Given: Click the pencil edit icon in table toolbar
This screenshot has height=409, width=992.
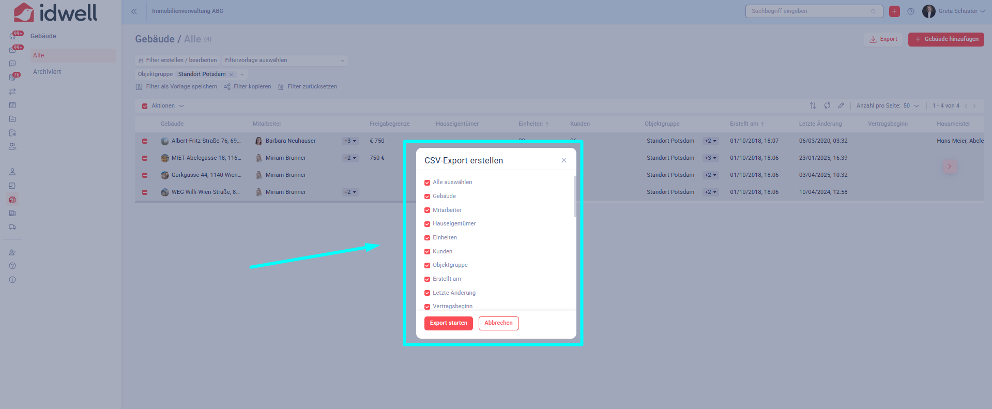Looking at the screenshot, I should click(841, 105).
